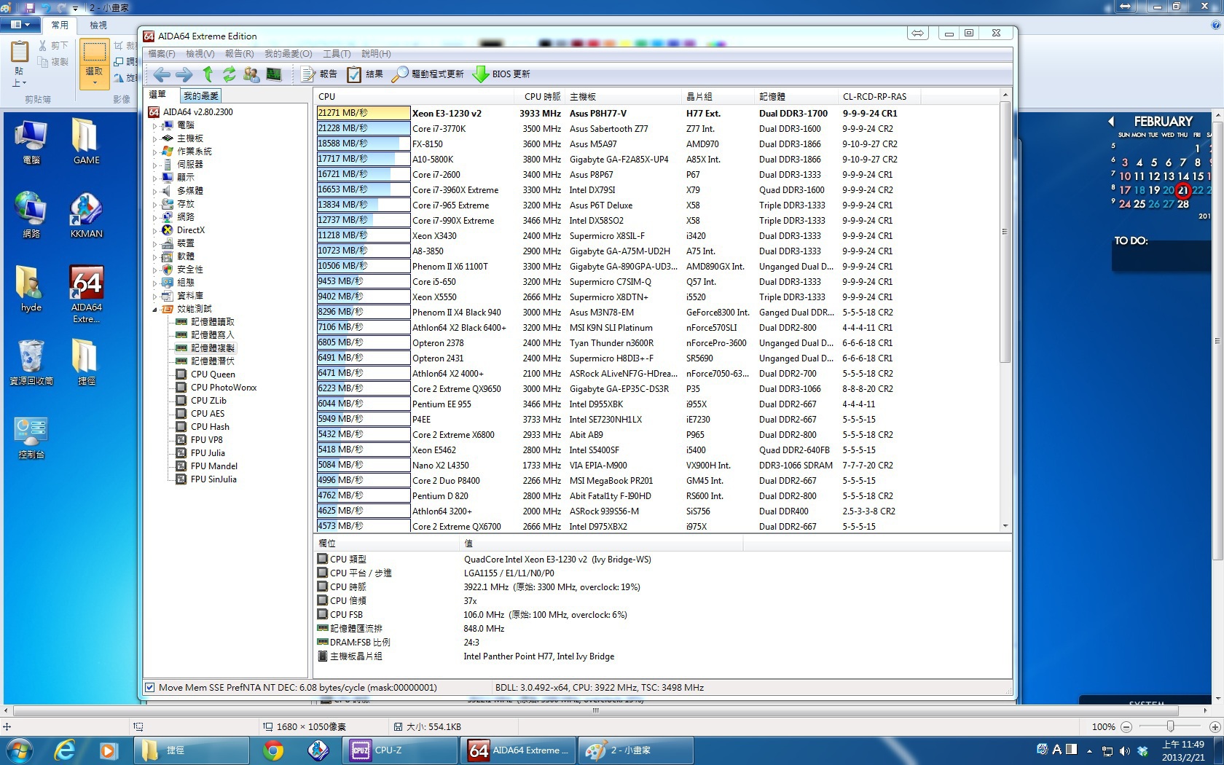The width and height of the screenshot is (1224, 765).
Task: Click the Paint zoom slider handle
Action: pos(1169,726)
